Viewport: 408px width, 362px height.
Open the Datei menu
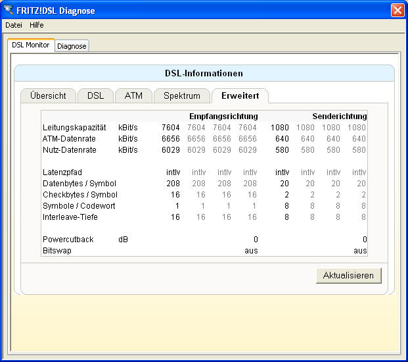point(14,25)
